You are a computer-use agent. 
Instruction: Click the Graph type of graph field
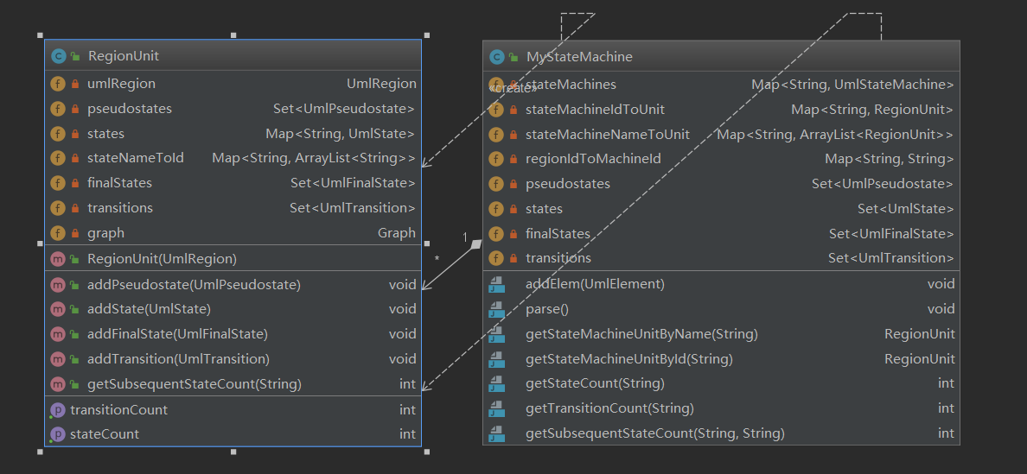[396, 233]
